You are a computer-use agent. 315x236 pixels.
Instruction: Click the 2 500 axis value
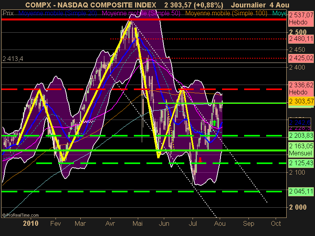[298, 32]
